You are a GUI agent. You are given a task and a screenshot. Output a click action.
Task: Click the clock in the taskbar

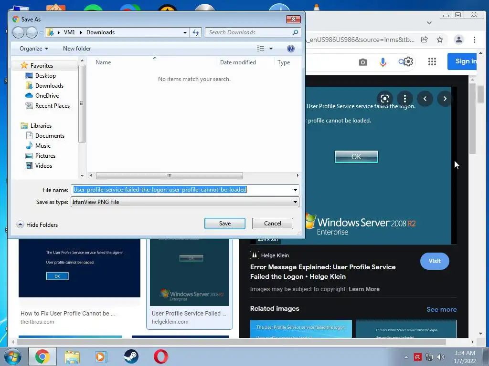464,357
